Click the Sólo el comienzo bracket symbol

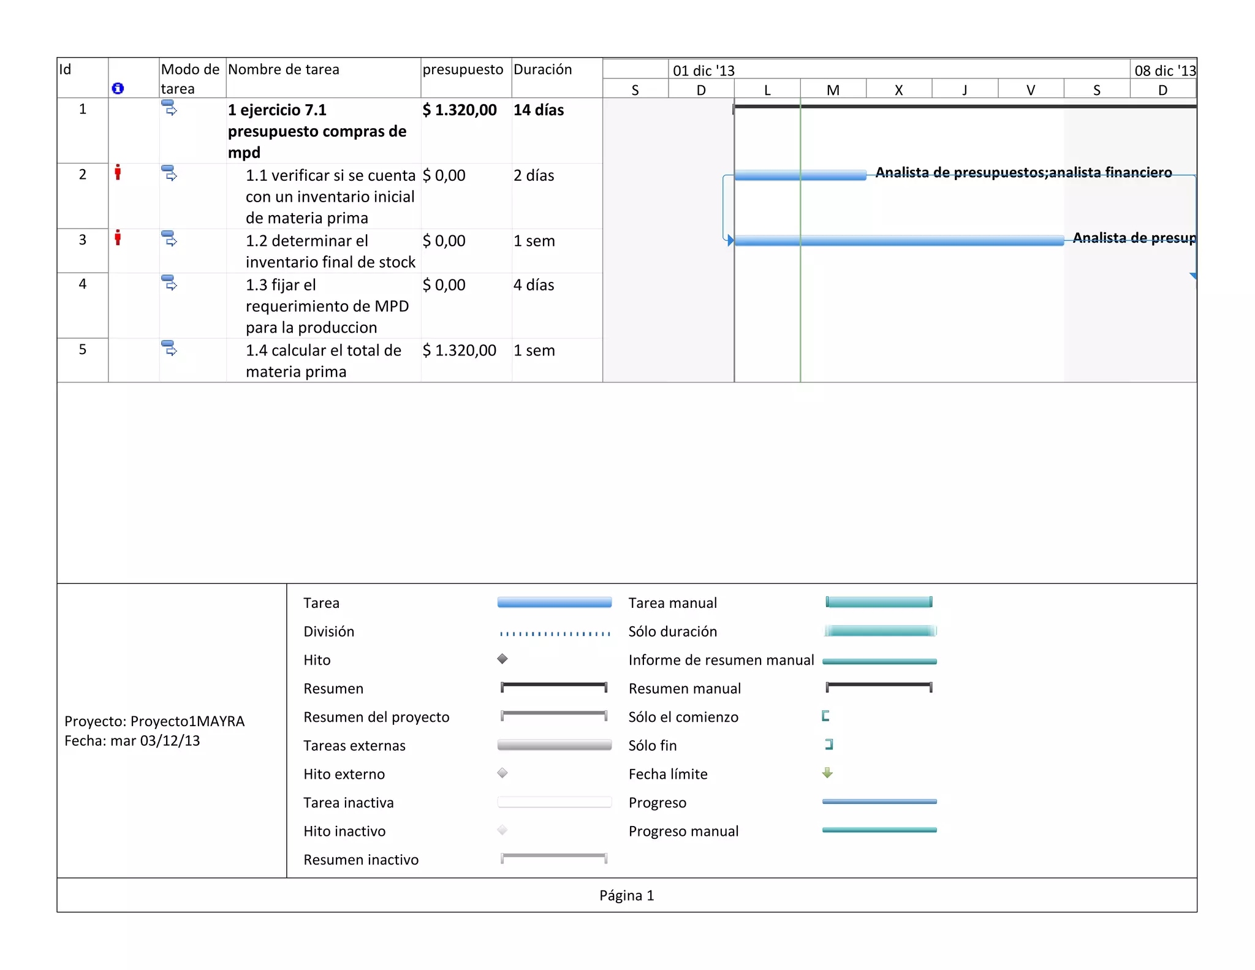point(825,716)
